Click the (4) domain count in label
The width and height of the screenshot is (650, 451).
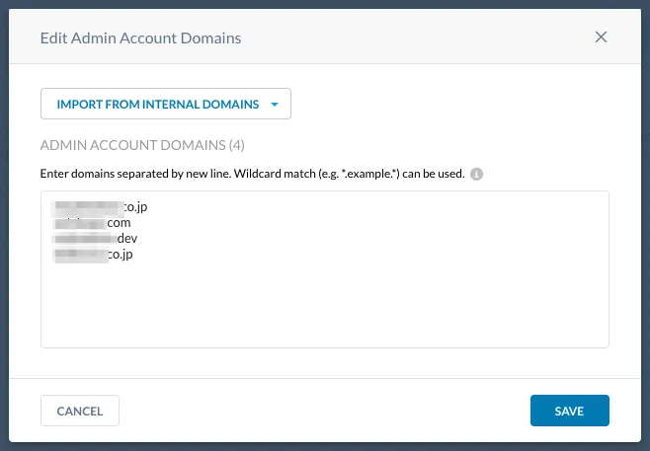pos(236,145)
